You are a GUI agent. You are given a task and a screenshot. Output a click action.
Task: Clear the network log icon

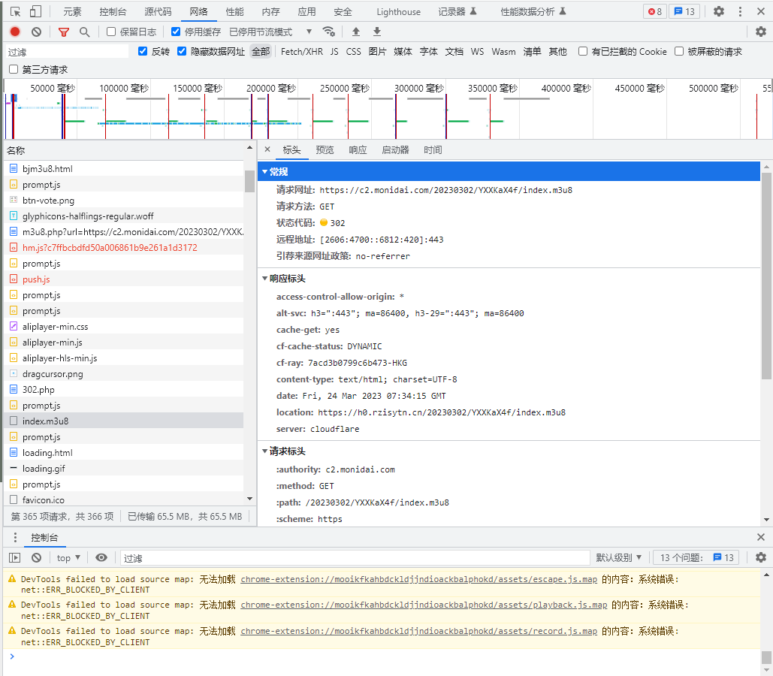[x=37, y=32]
